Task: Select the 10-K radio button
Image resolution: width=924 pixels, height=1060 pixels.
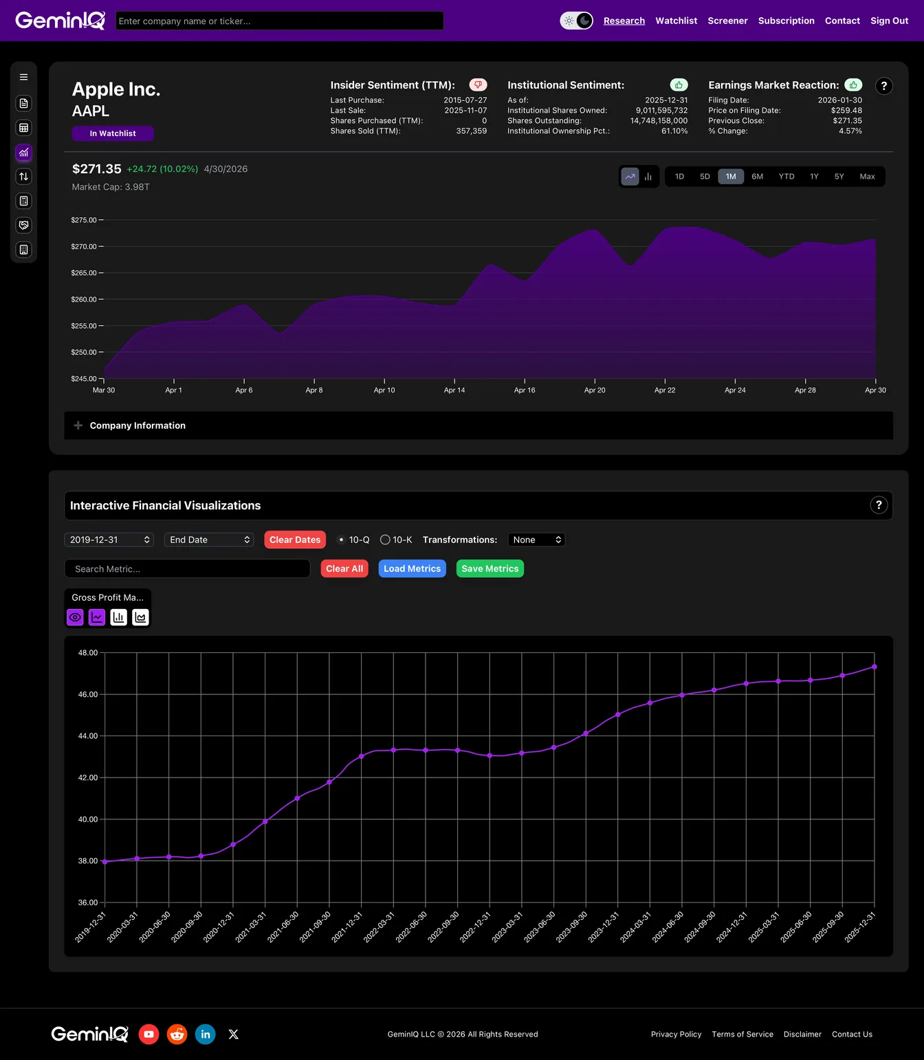Action: coord(385,540)
